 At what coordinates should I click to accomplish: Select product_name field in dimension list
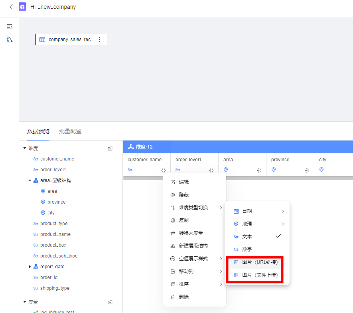(55, 234)
